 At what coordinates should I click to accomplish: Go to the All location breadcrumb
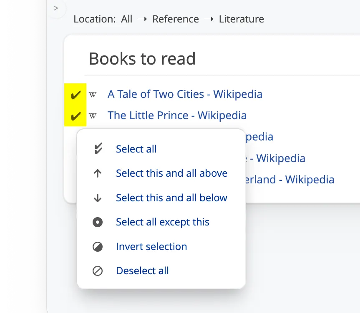coord(127,19)
